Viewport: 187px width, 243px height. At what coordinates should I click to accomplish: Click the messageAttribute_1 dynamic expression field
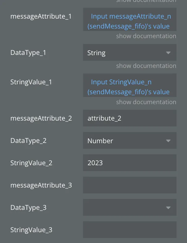[x=130, y=21]
